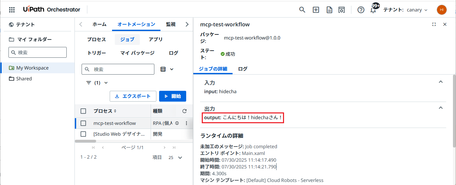Image resolution: width=456 pixels, height=185 pixels.
Task: Click the sort arrows on プロセス column
Action: click(x=115, y=111)
